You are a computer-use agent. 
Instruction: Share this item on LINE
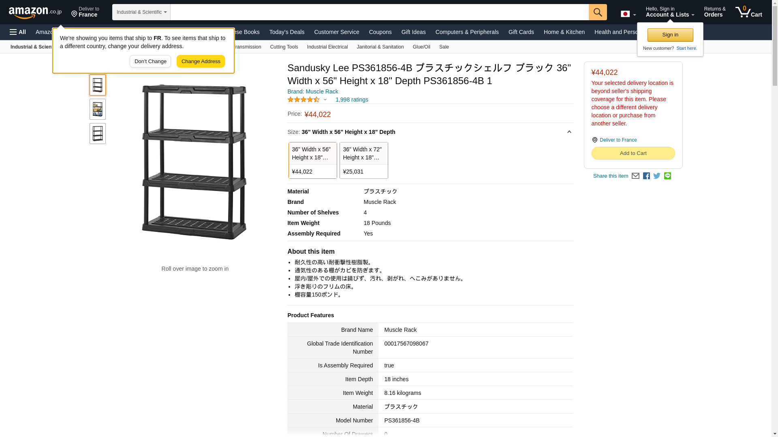pos(667,176)
